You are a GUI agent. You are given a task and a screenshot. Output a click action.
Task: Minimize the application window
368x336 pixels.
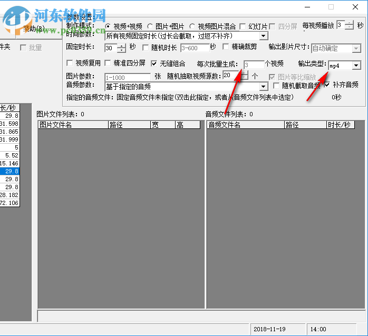(x=307, y=7)
